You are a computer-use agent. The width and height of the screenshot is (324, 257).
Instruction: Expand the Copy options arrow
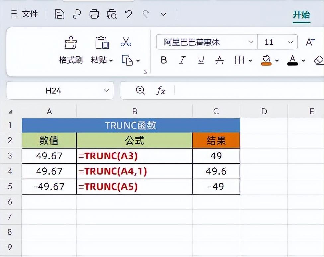tap(138, 60)
